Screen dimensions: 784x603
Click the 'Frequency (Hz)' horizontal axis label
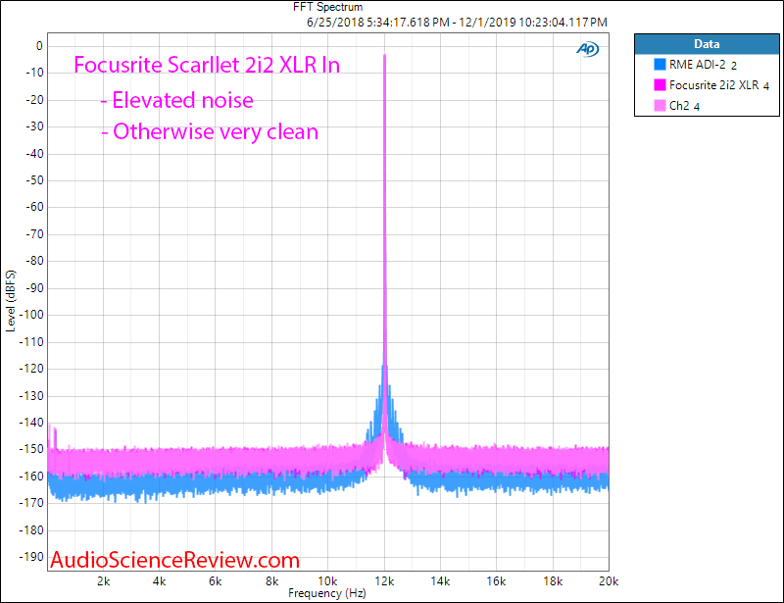tap(327, 593)
